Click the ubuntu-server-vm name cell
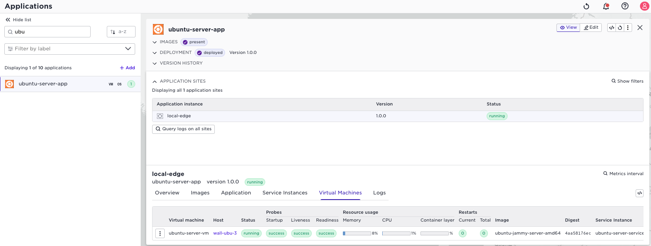Viewport: 651px width, 246px height. point(189,233)
